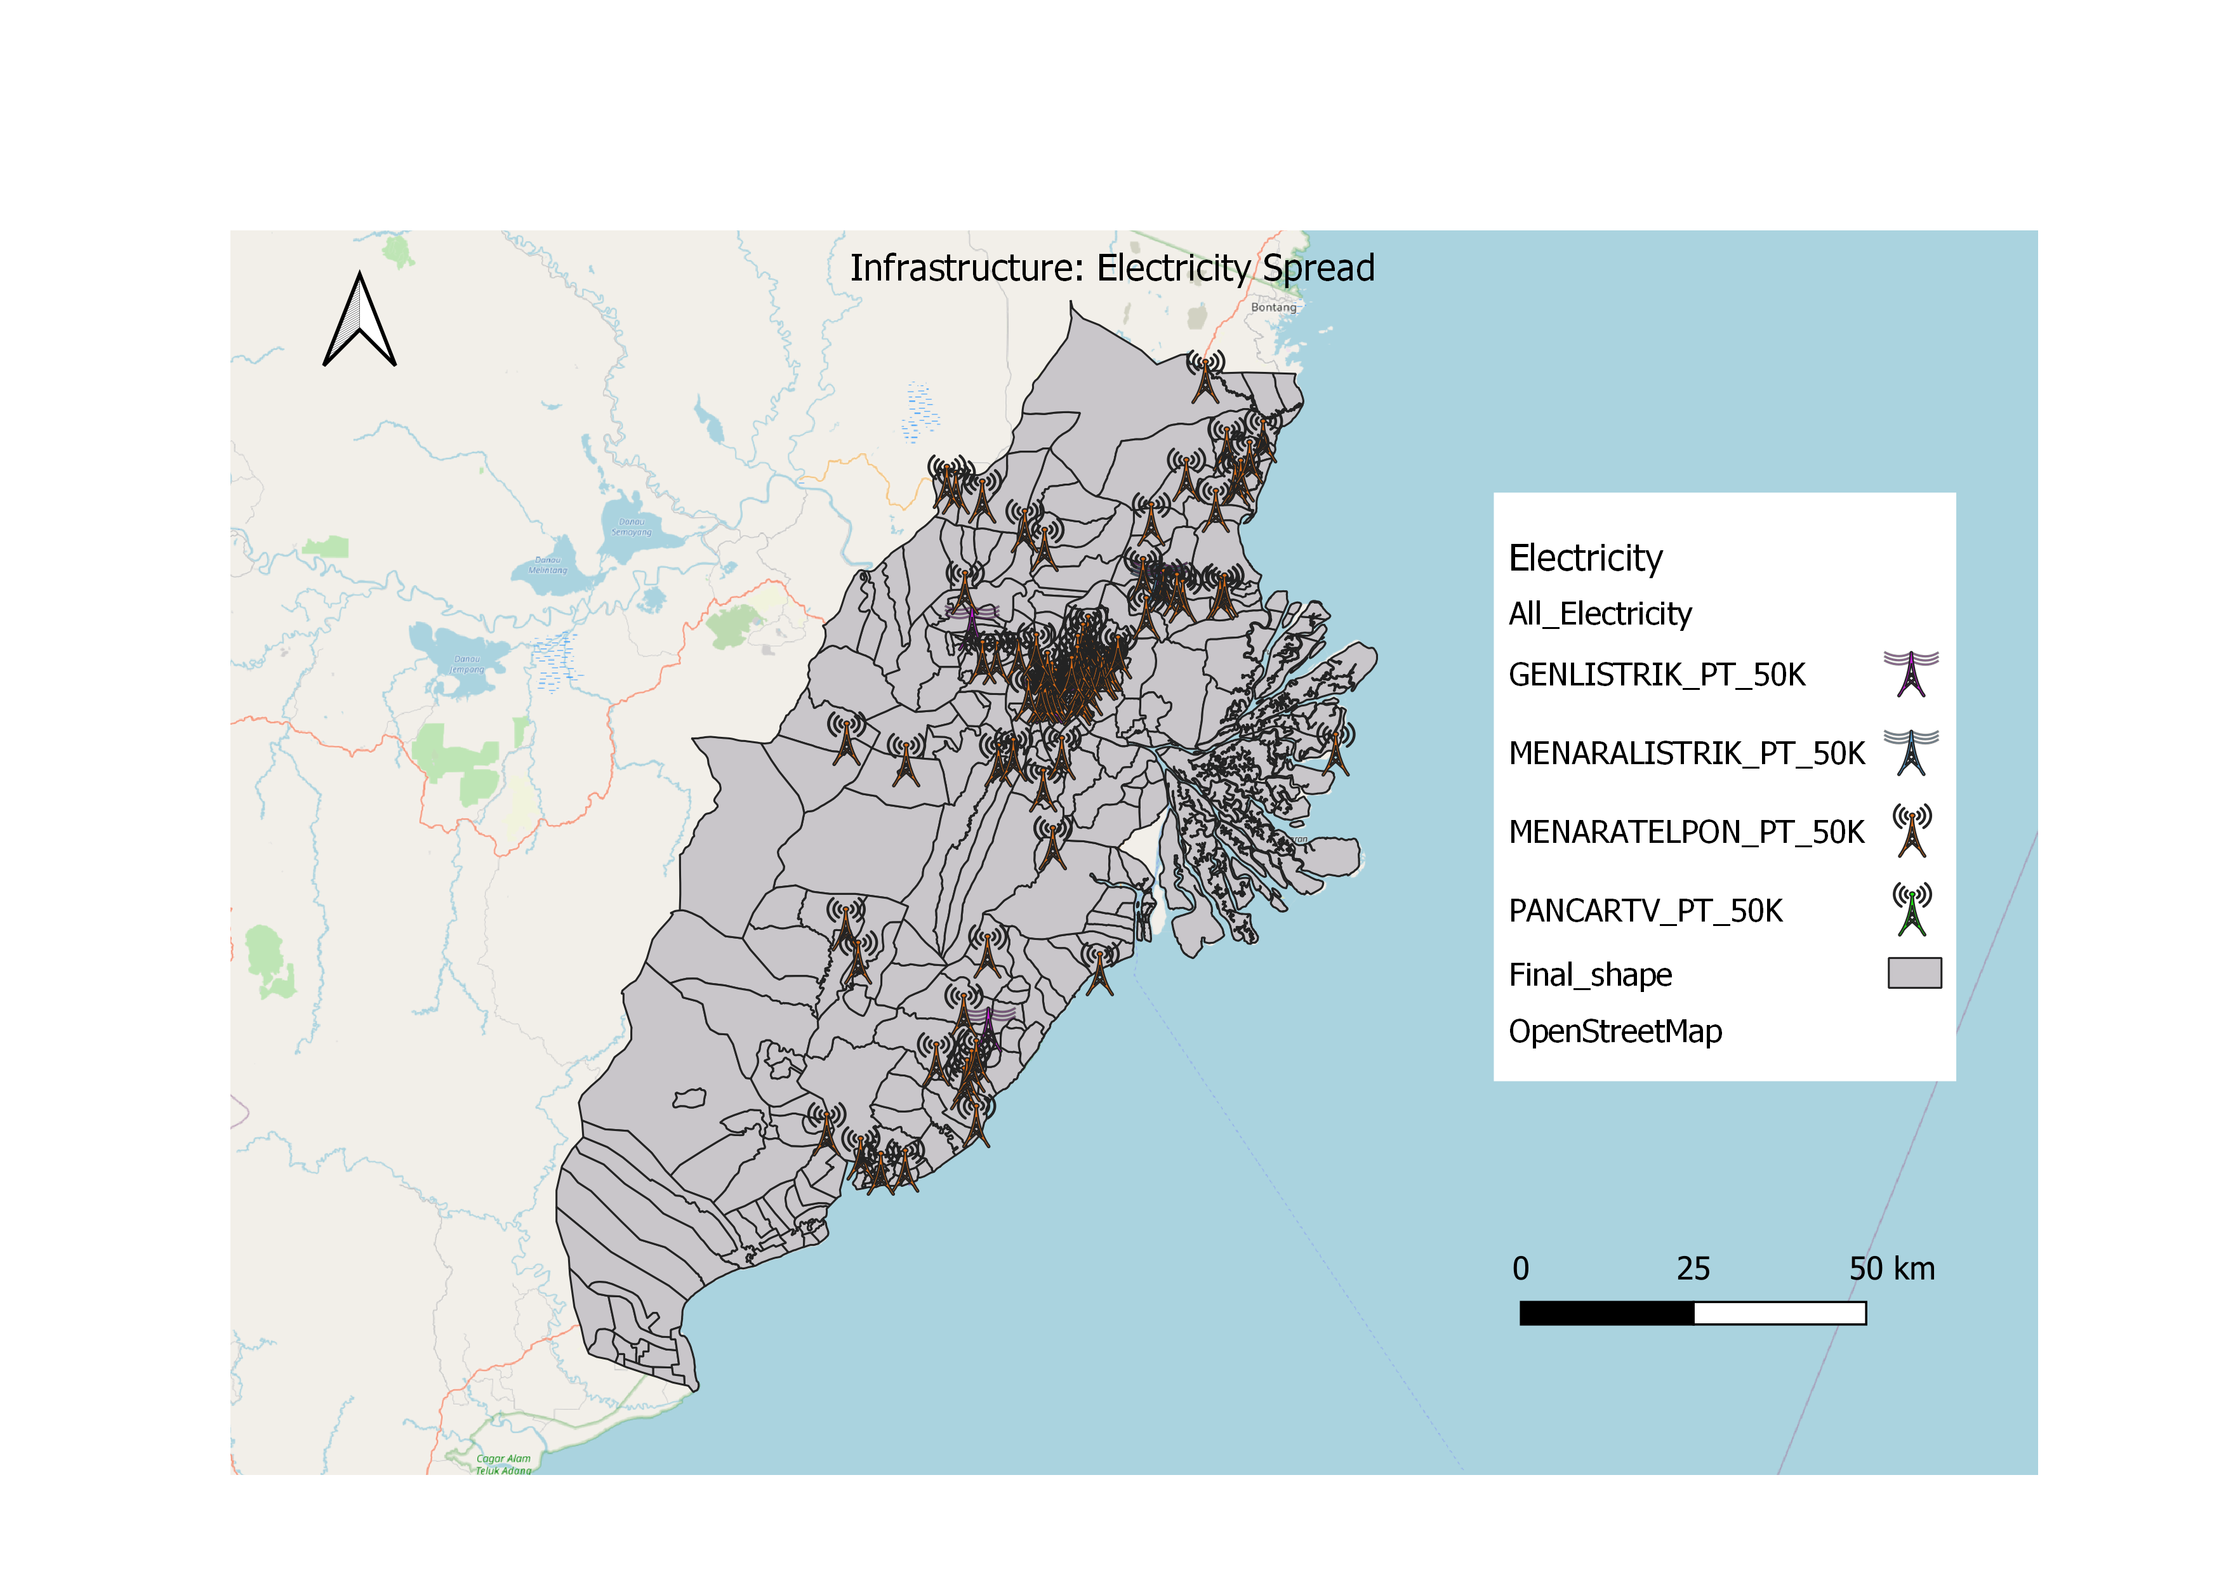This screenshot has height=1574, width=2226.
Task: Click the 'Final_shape' legend label text
Action: (x=1590, y=974)
